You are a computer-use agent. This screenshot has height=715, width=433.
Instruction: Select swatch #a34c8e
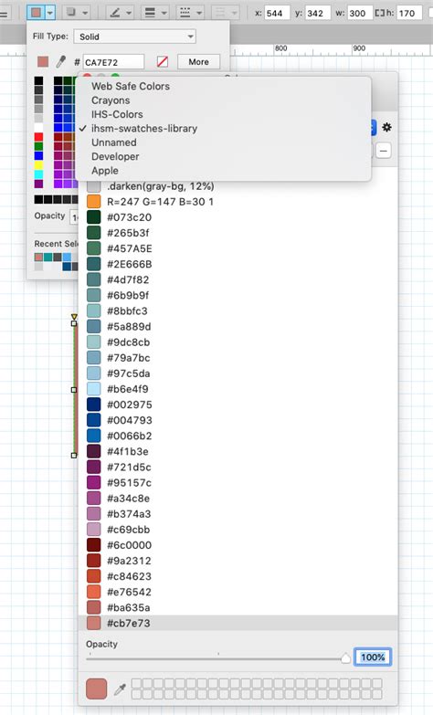tap(238, 499)
